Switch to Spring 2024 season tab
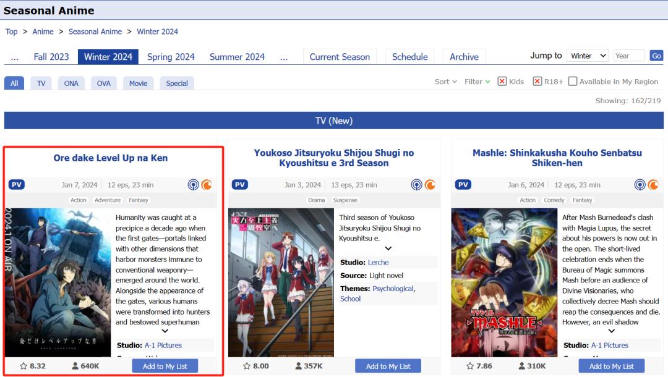668x377 pixels. click(x=171, y=57)
